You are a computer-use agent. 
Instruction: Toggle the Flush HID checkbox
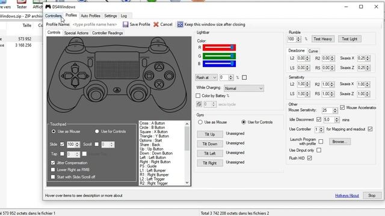tap(310, 158)
